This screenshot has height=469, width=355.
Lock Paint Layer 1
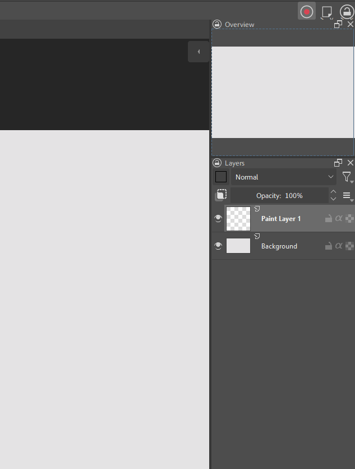[x=329, y=219]
